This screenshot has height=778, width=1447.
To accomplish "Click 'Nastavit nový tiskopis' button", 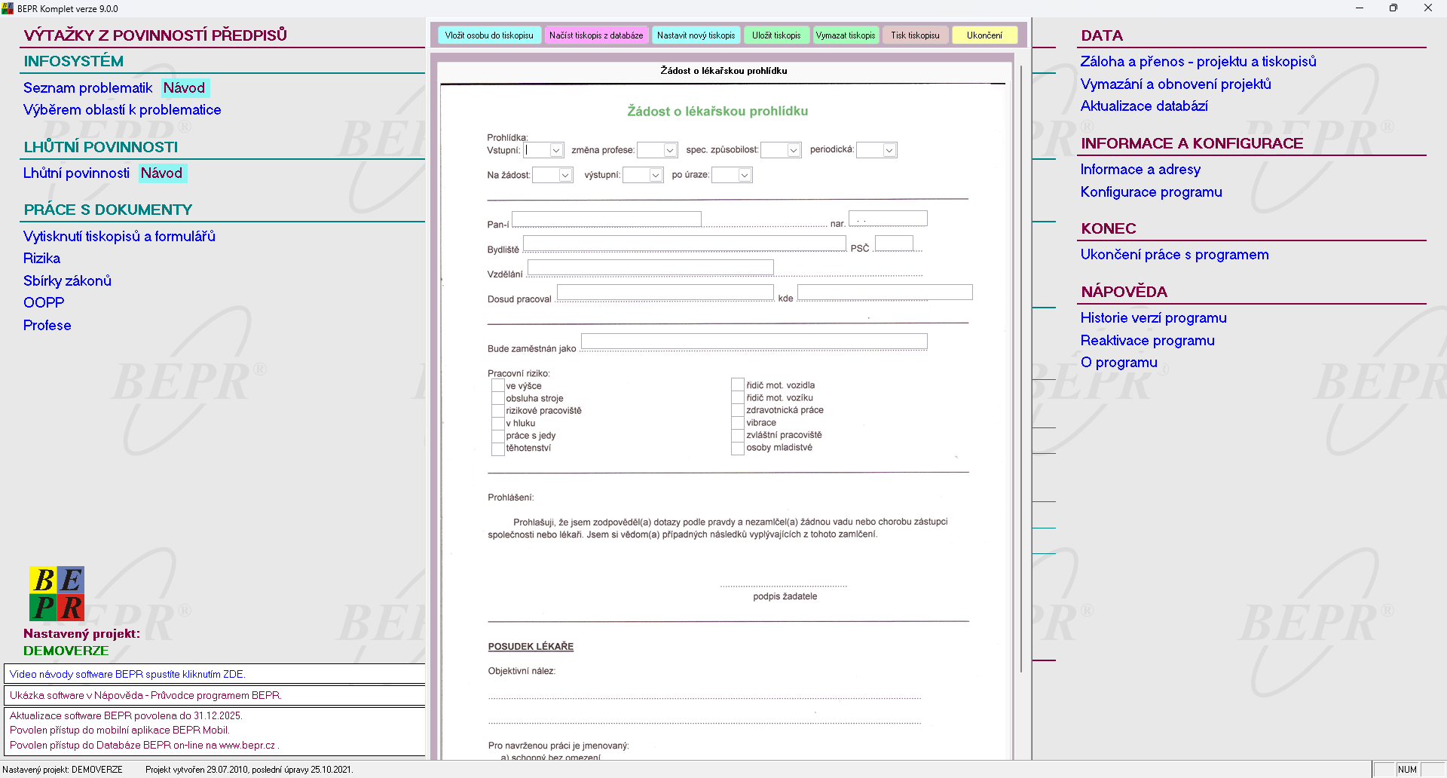I will (x=696, y=35).
